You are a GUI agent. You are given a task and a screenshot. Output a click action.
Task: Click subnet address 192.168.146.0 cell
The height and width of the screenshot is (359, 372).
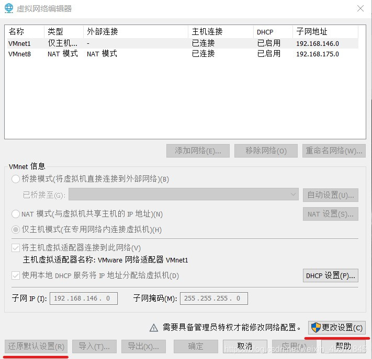(x=318, y=43)
